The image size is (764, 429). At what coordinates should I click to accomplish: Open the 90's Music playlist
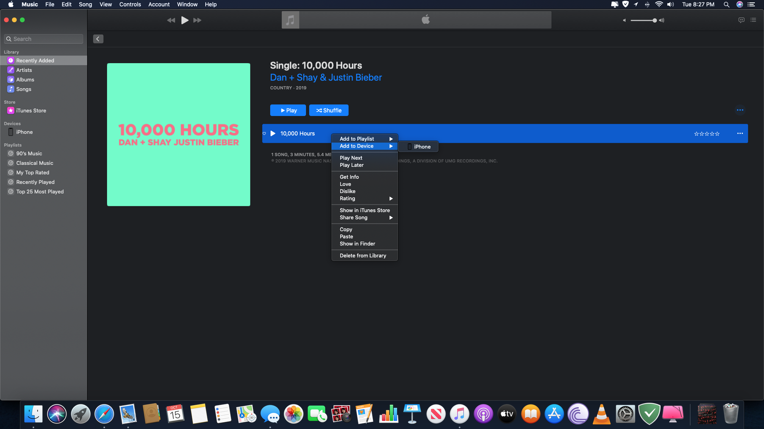[x=44, y=153]
